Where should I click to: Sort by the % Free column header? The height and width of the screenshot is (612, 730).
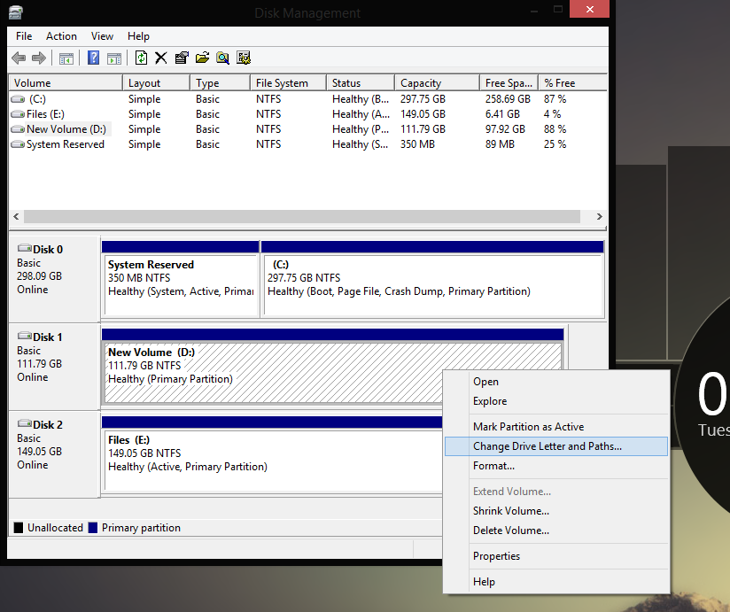coord(573,83)
